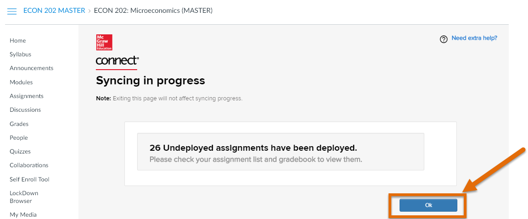Click the Connect logo
528x219 pixels.
(x=117, y=61)
